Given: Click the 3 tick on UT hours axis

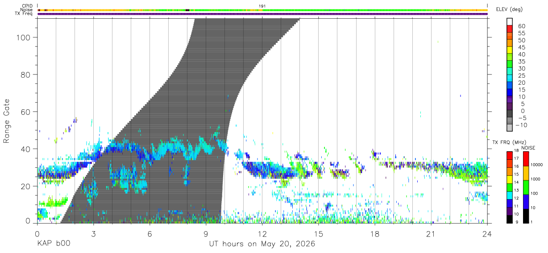Looking at the screenshot, I should [93, 233].
